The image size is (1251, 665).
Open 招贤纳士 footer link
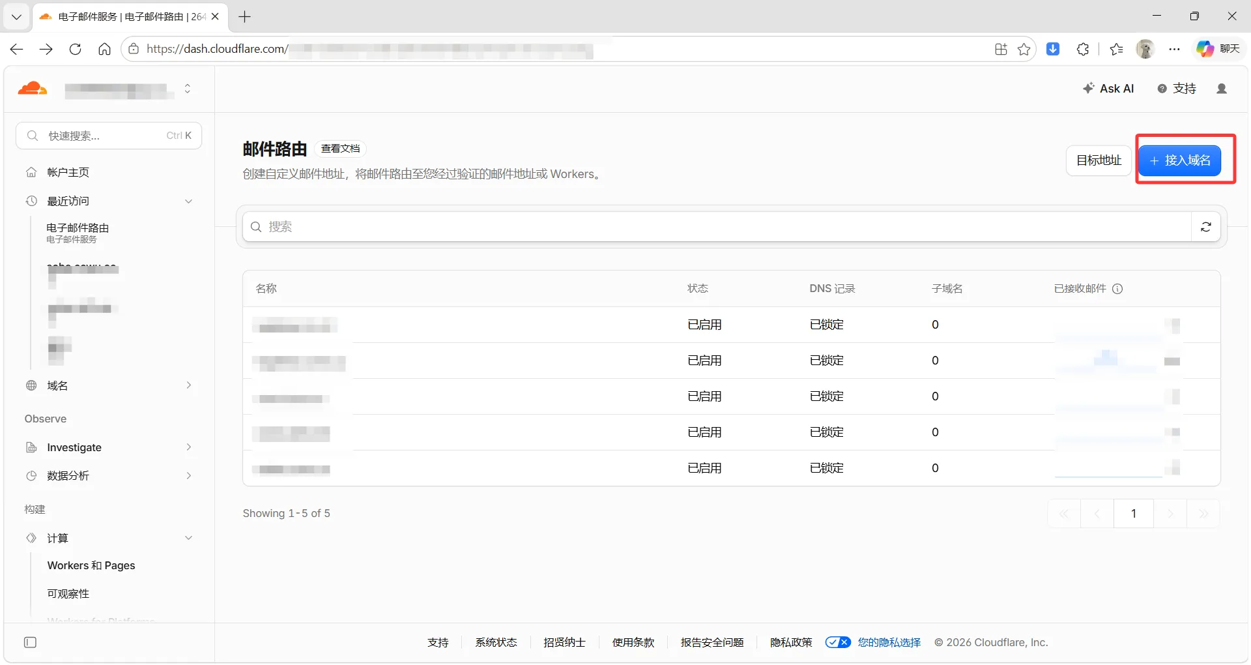tap(564, 643)
